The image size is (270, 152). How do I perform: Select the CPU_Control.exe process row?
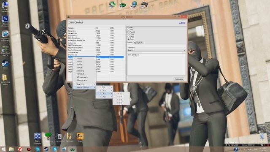pos(96,38)
